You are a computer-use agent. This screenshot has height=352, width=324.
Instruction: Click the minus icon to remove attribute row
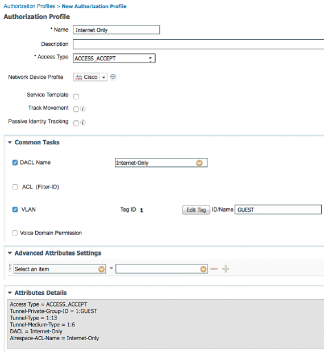click(x=214, y=269)
